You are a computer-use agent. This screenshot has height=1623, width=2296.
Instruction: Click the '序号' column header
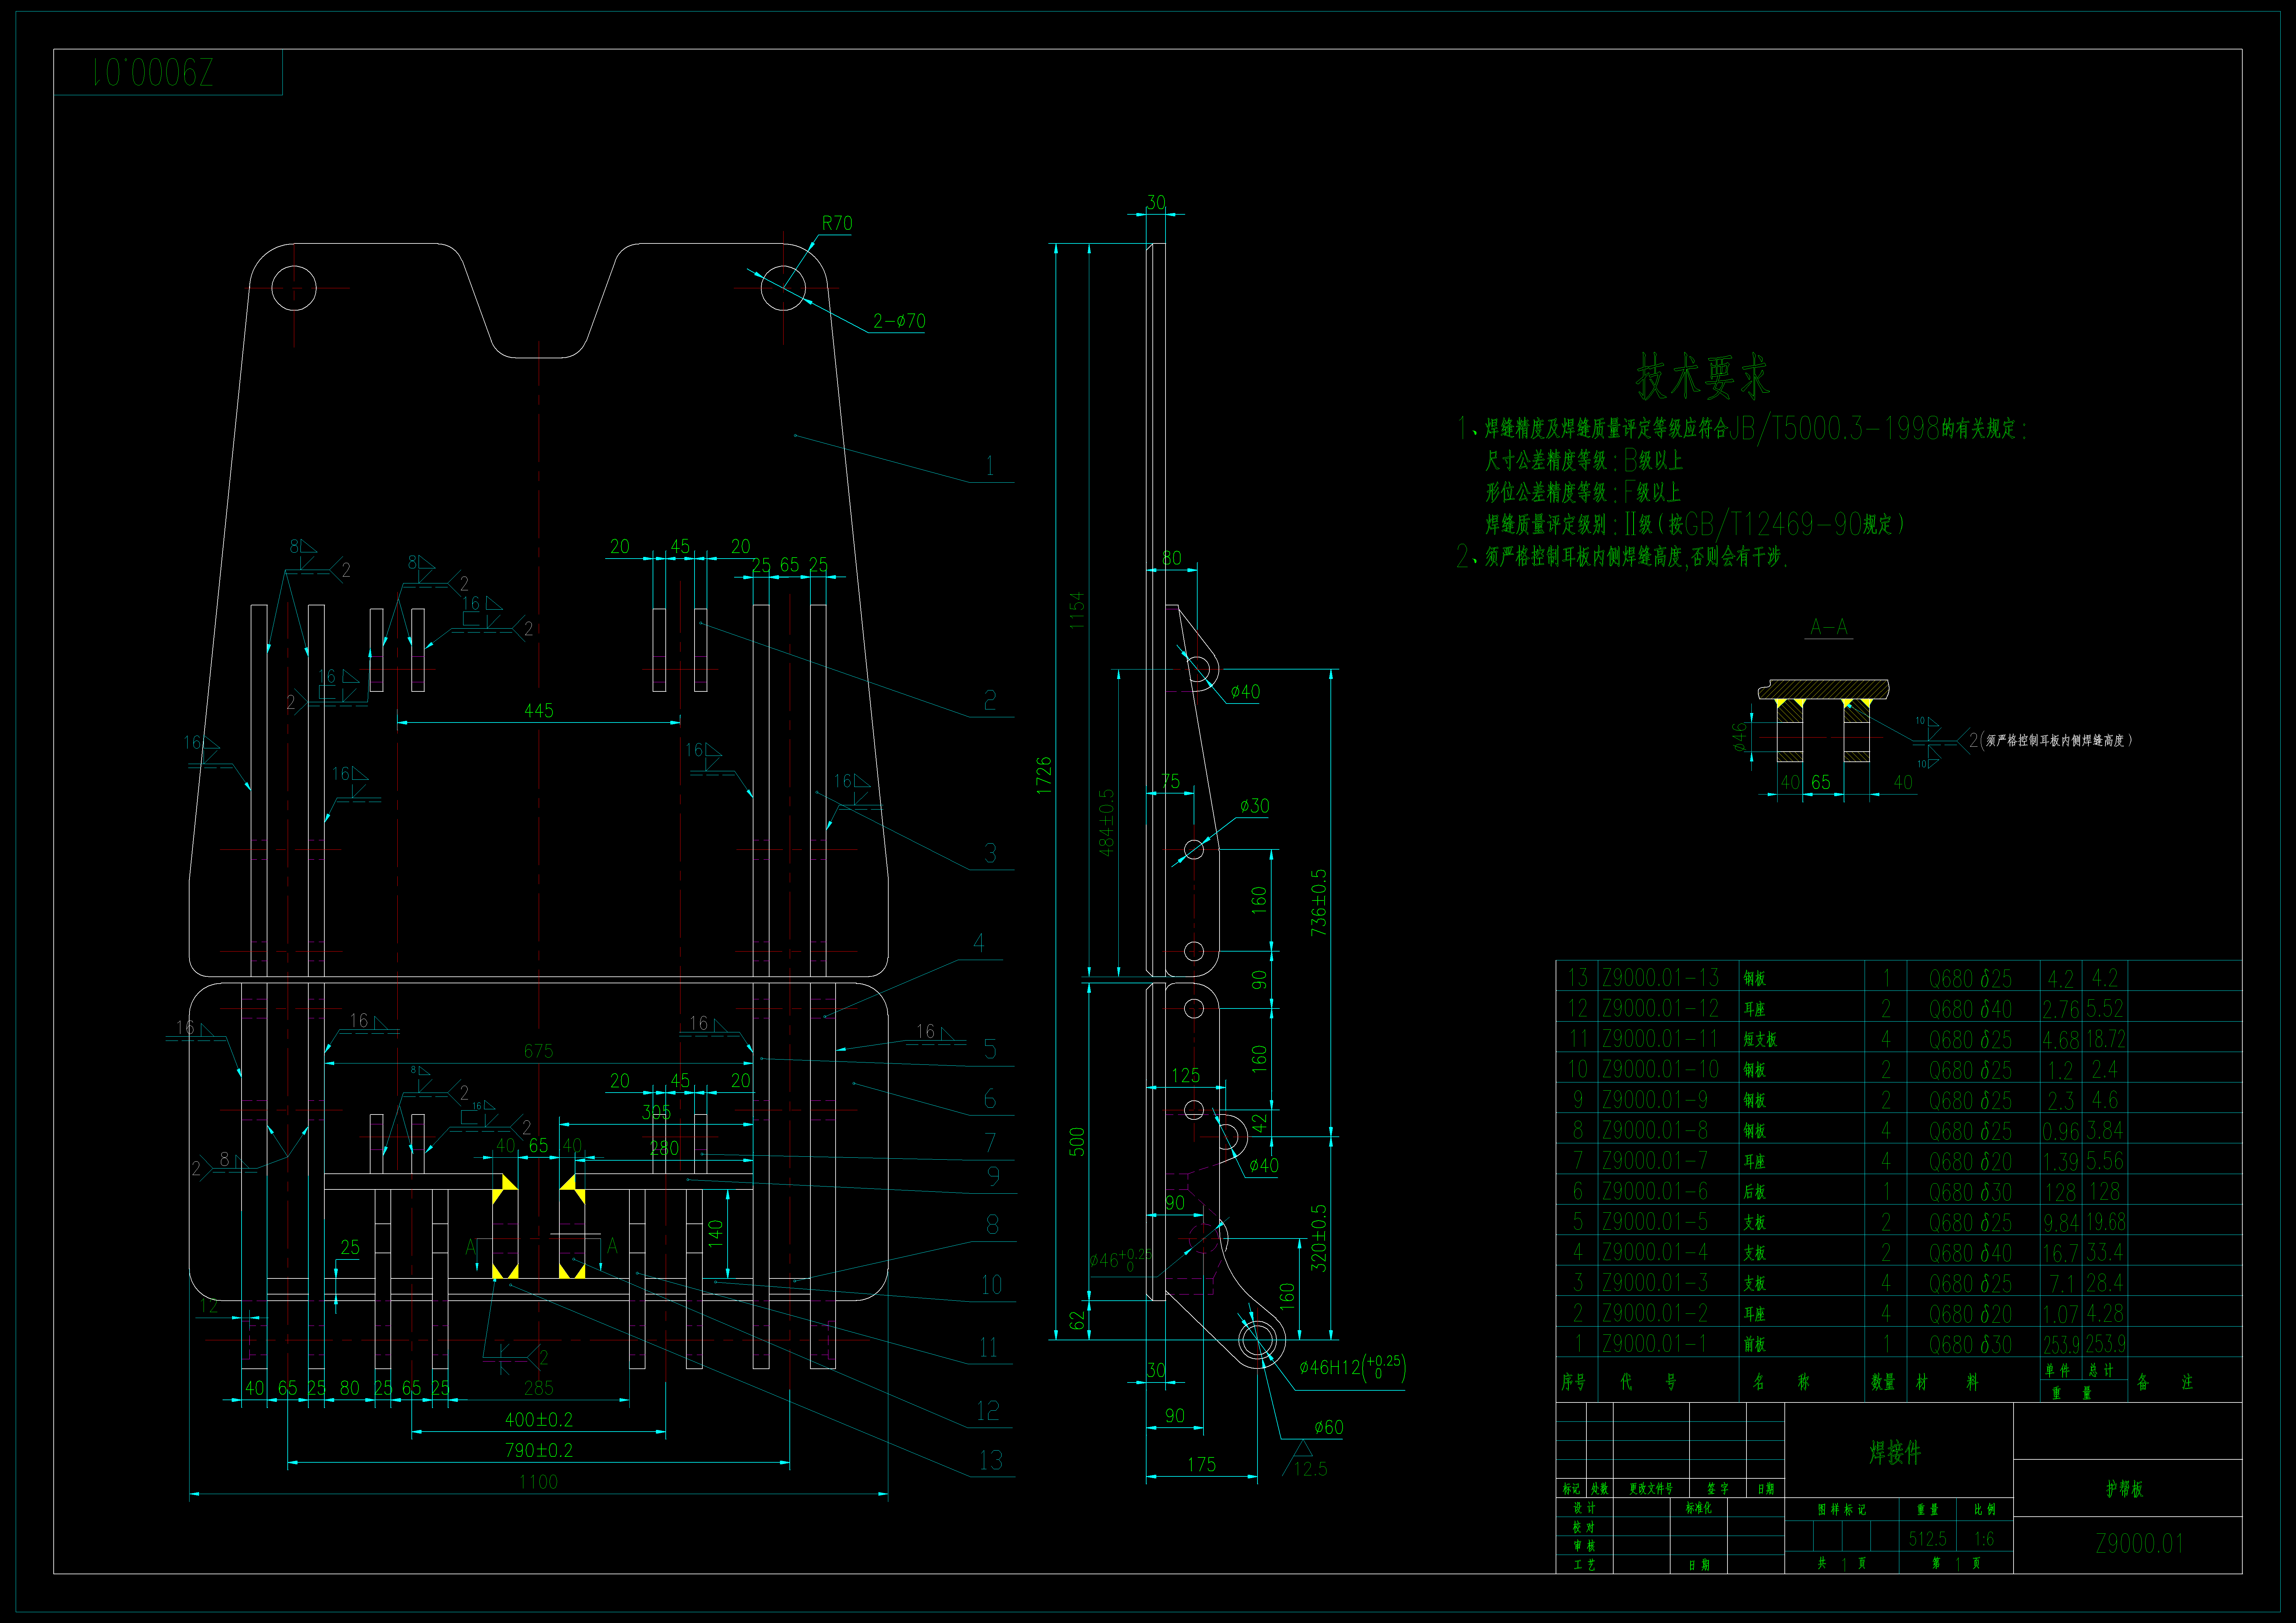point(1573,1382)
